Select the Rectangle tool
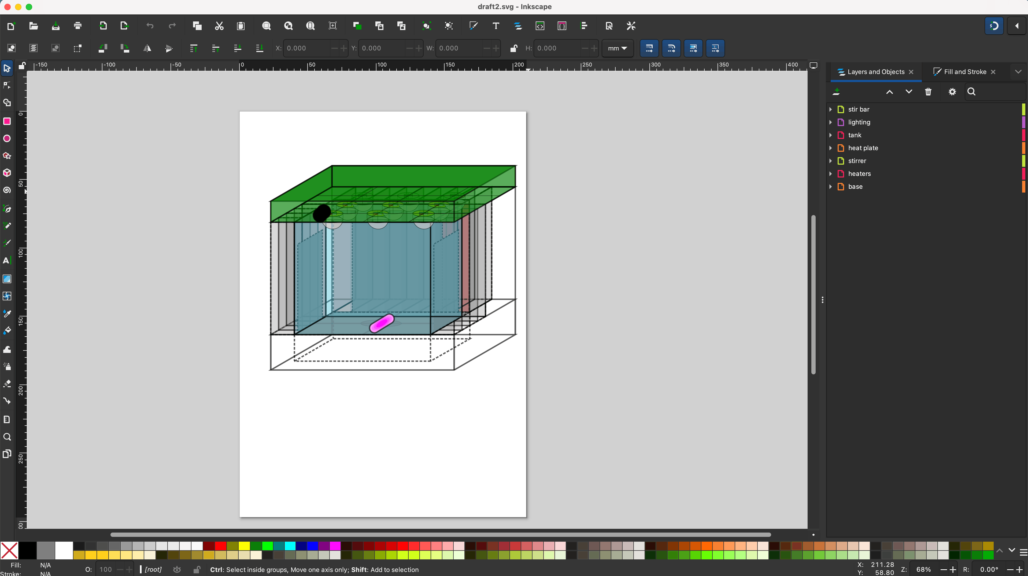This screenshot has width=1028, height=576. (7, 121)
